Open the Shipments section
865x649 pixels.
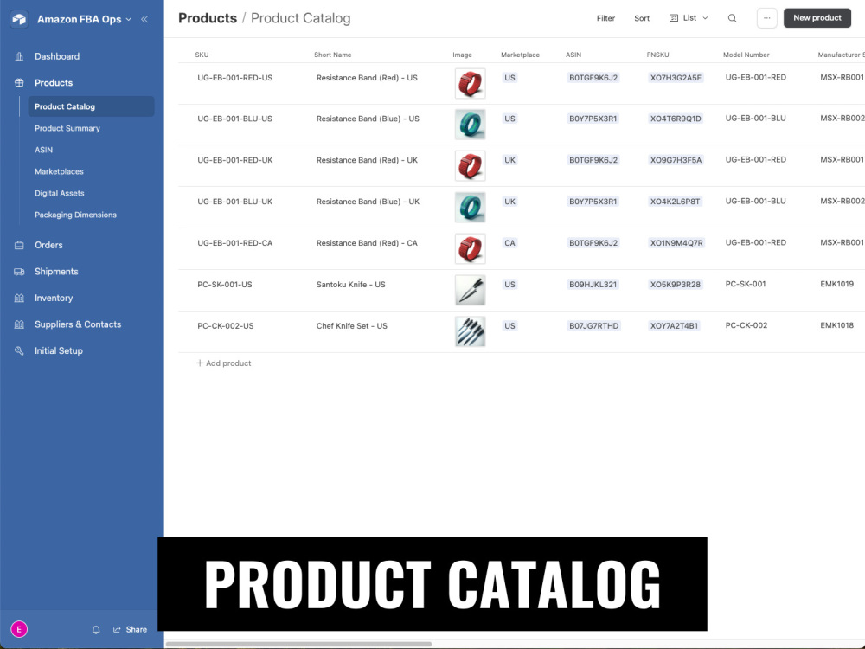point(56,272)
